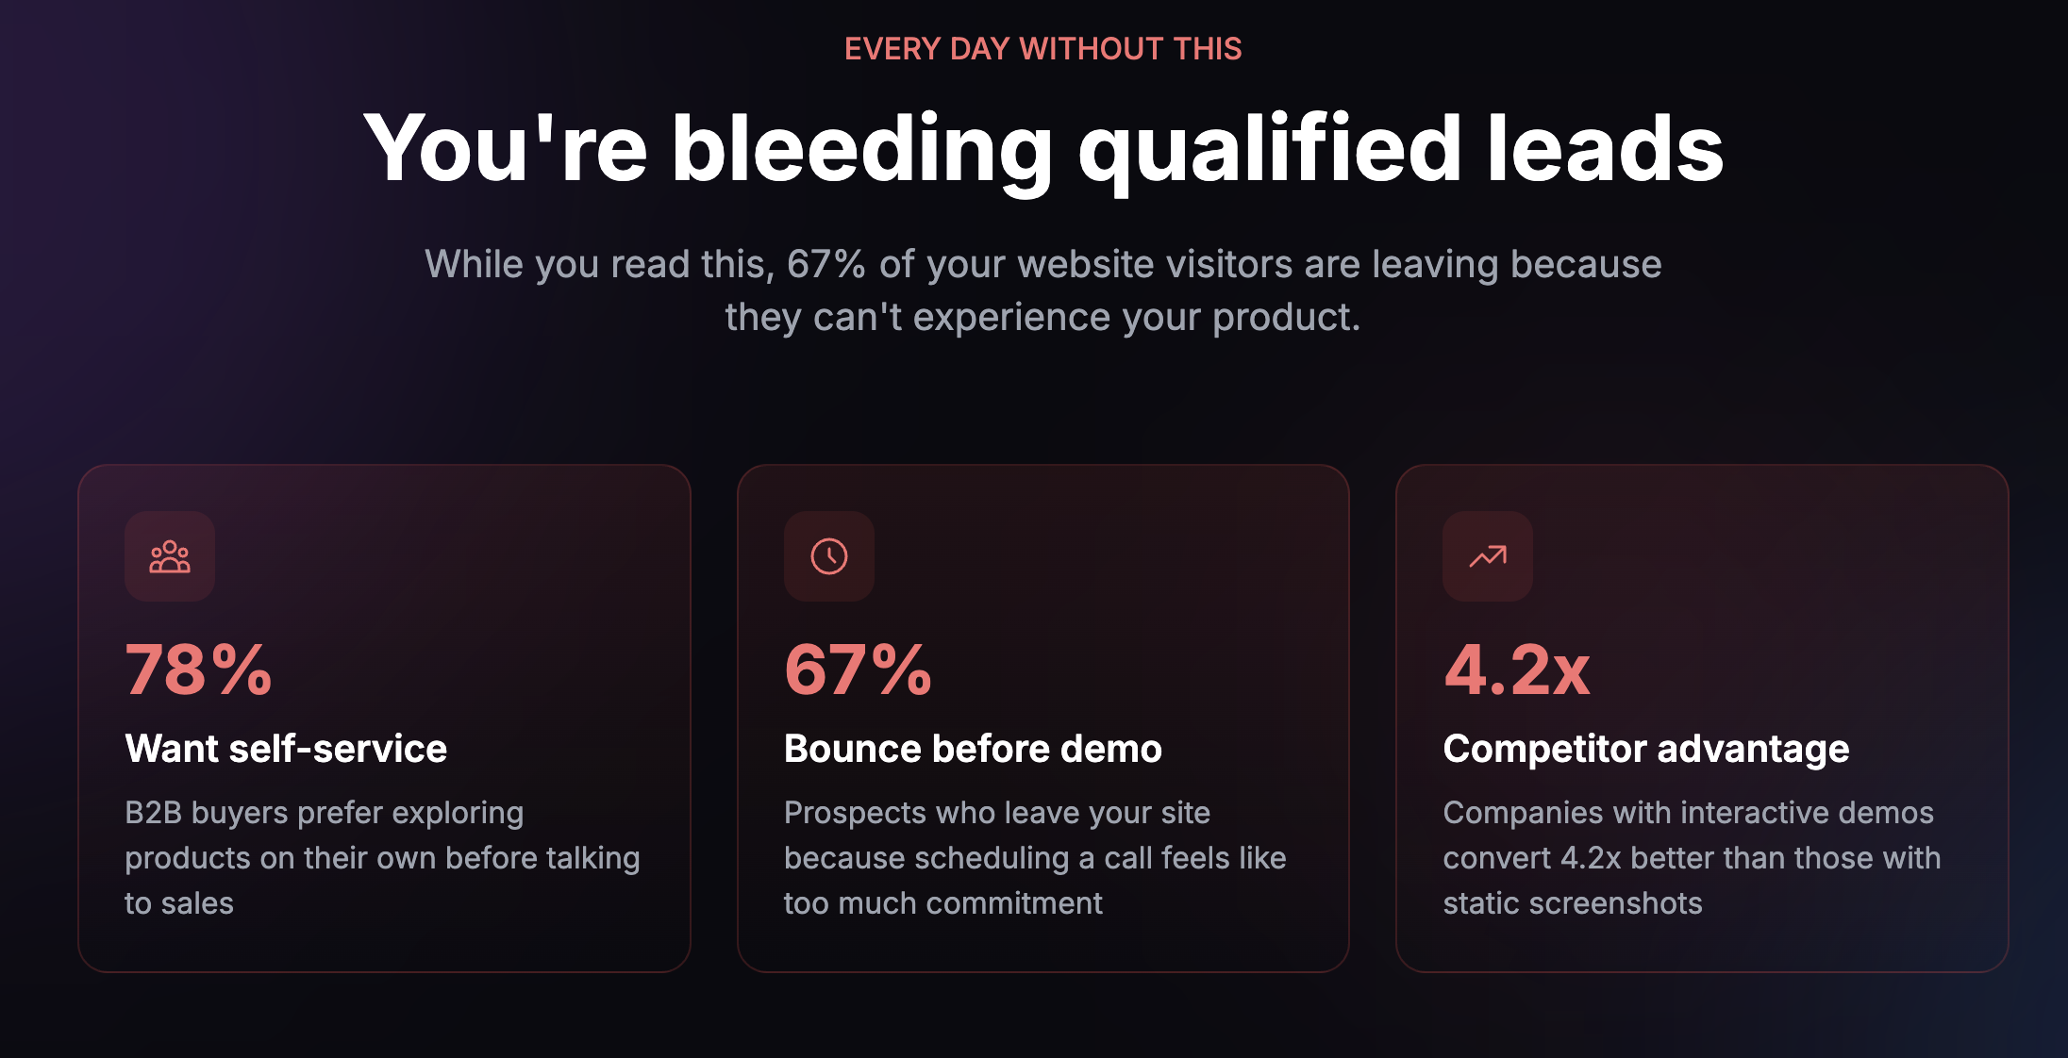2068x1058 pixels.
Task: Select the Bounce before demo heading
Action: pos(973,749)
